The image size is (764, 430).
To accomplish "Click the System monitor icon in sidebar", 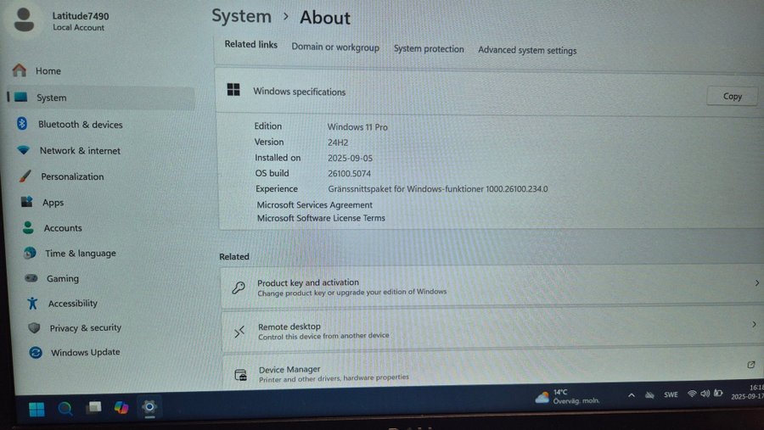I will tap(21, 97).
